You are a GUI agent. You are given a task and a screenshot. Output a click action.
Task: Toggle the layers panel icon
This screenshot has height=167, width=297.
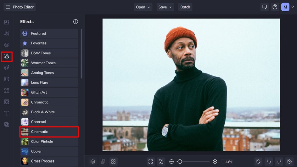[x=93, y=161]
